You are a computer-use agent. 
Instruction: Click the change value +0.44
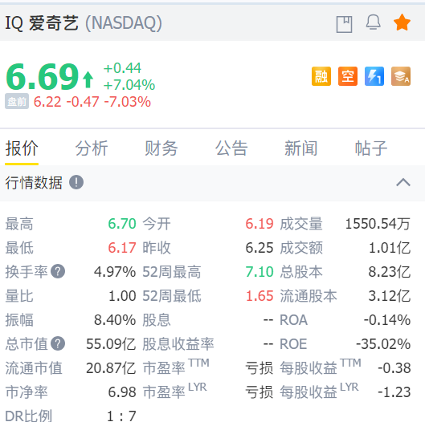pyautogui.click(x=122, y=68)
